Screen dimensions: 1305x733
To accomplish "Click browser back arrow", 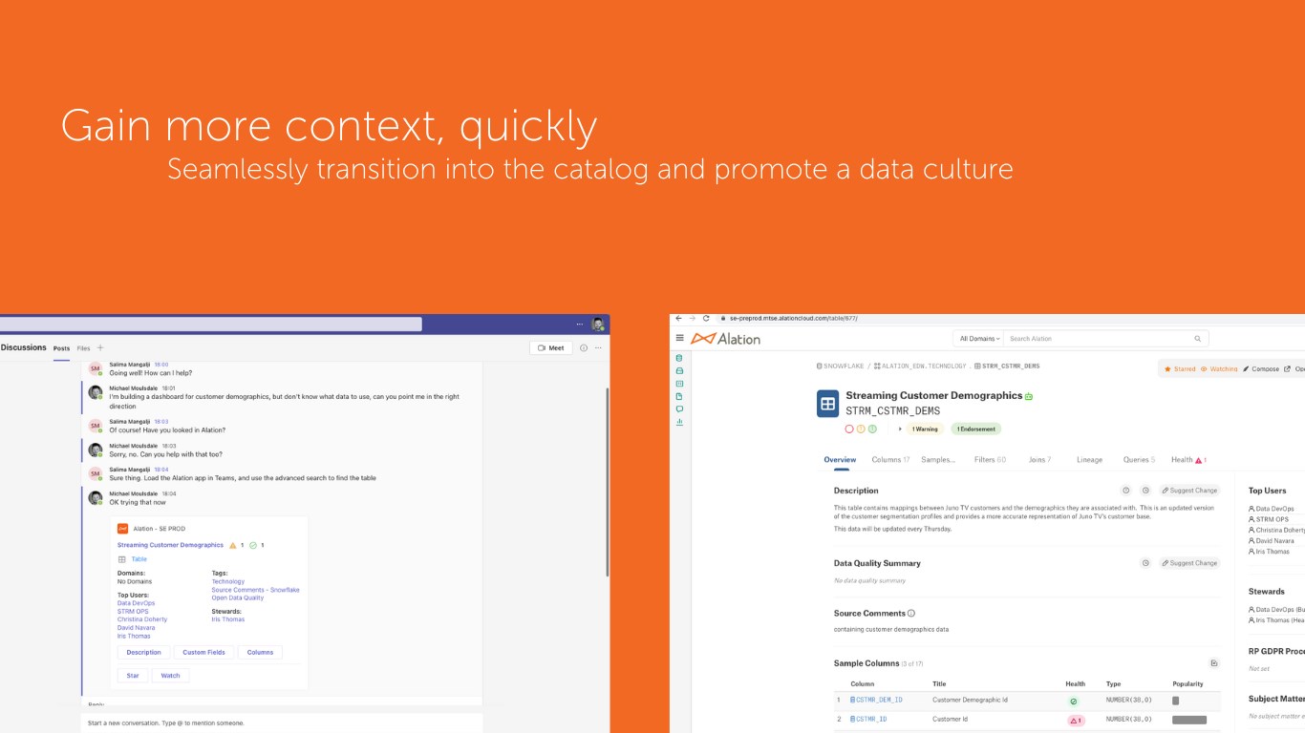I will 678,318.
